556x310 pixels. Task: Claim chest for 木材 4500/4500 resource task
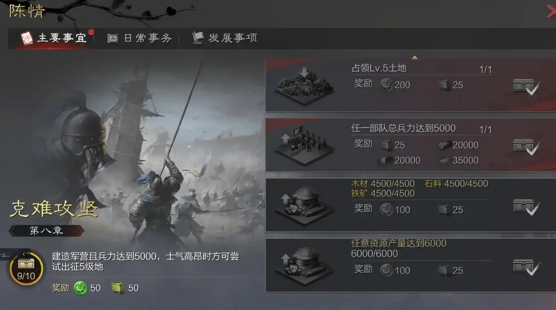click(527, 207)
